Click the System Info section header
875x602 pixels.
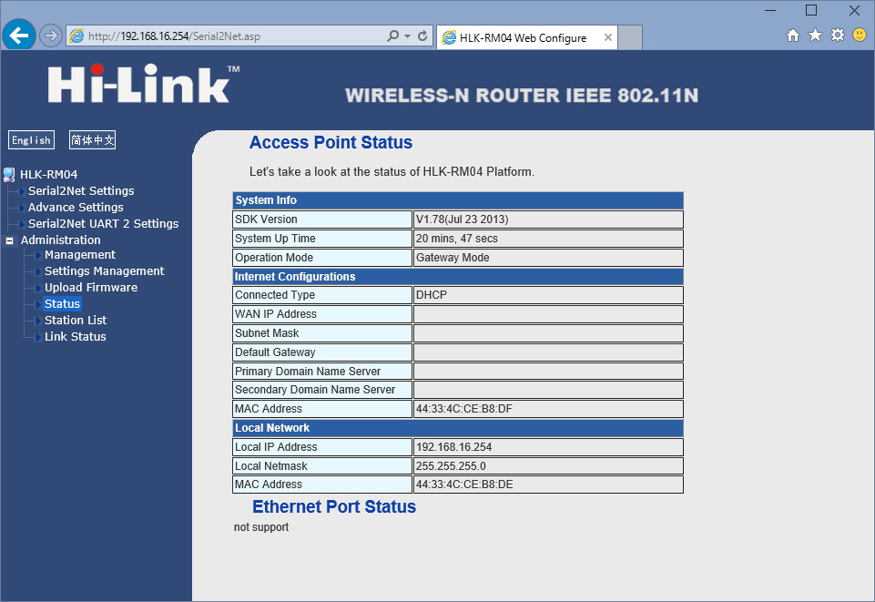tap(458, 200)
